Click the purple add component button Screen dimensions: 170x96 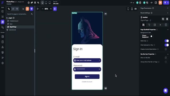pyautogui.click(x=32, y=9)
